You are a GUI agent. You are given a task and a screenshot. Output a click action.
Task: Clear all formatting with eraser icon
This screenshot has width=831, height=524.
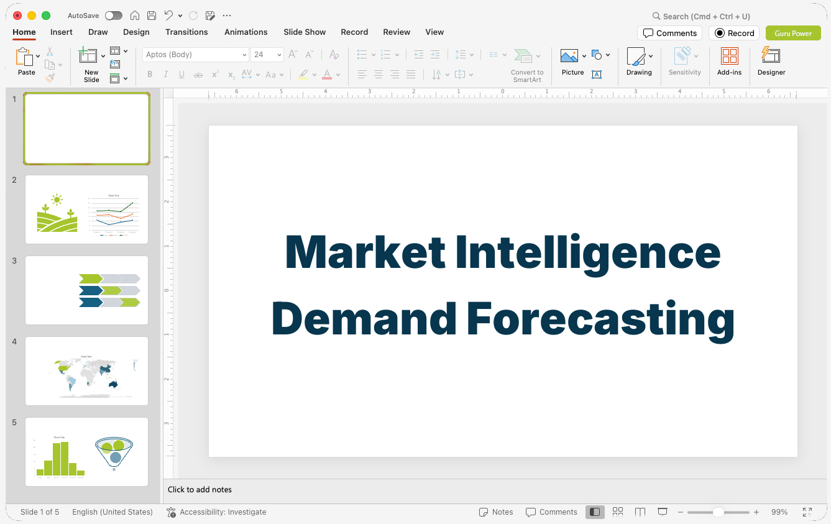coord(334,55)
